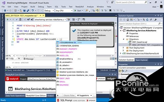Viewport: 164px width, 102px height.
Task: Switch to the T-SQL pane tab
Action: [x=10, y=59]
